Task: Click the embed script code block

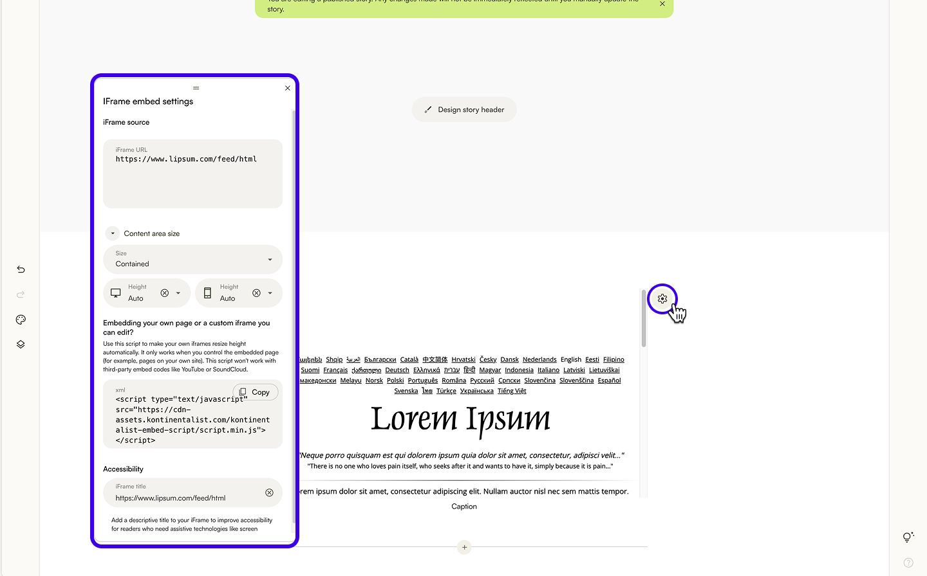Action: 193,414
